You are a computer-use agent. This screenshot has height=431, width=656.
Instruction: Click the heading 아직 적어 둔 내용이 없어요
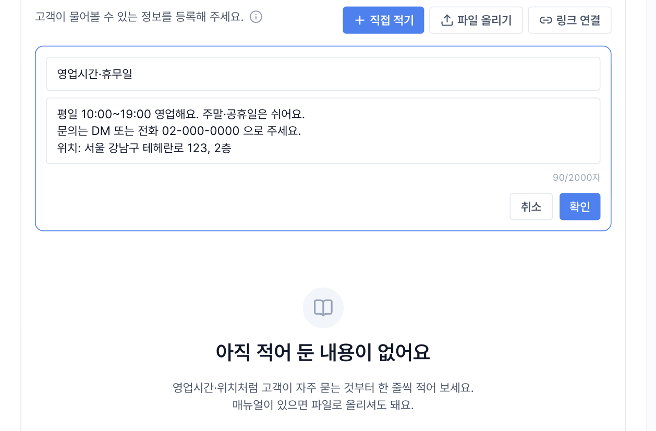323,353
